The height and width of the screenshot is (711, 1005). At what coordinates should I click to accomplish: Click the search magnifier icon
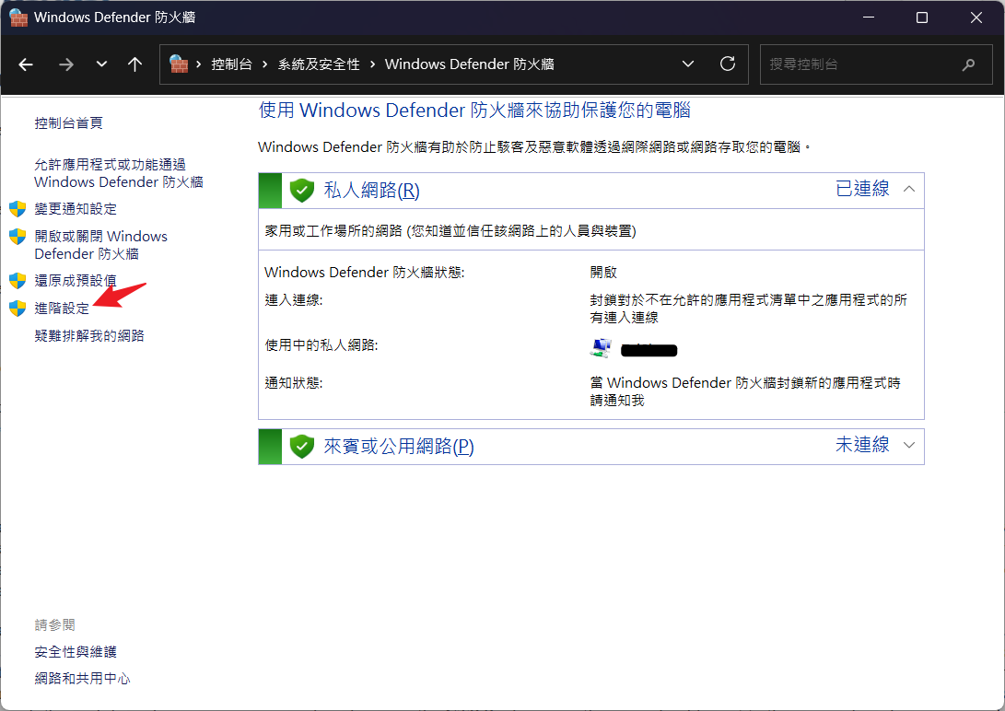pyautogui.click(x=968, y=64)
